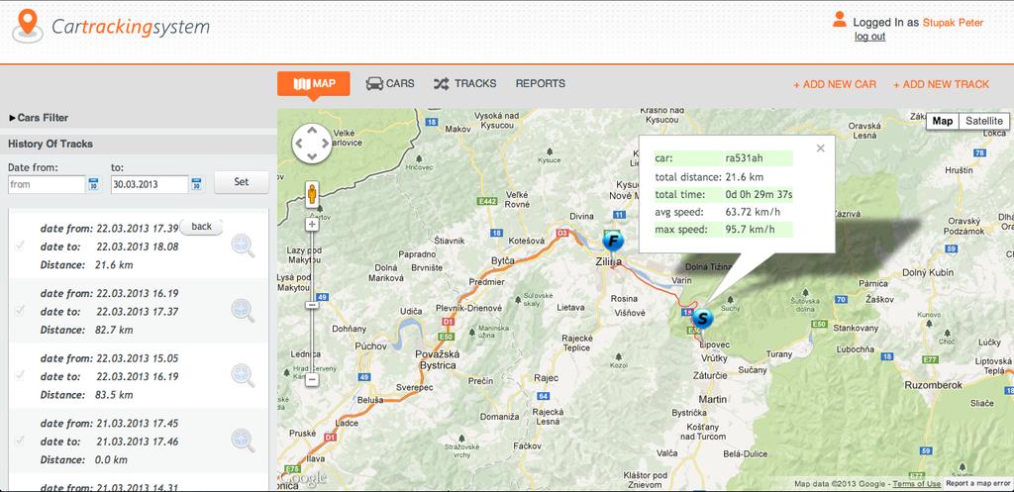Click the S start marker on map

point(702,318)
